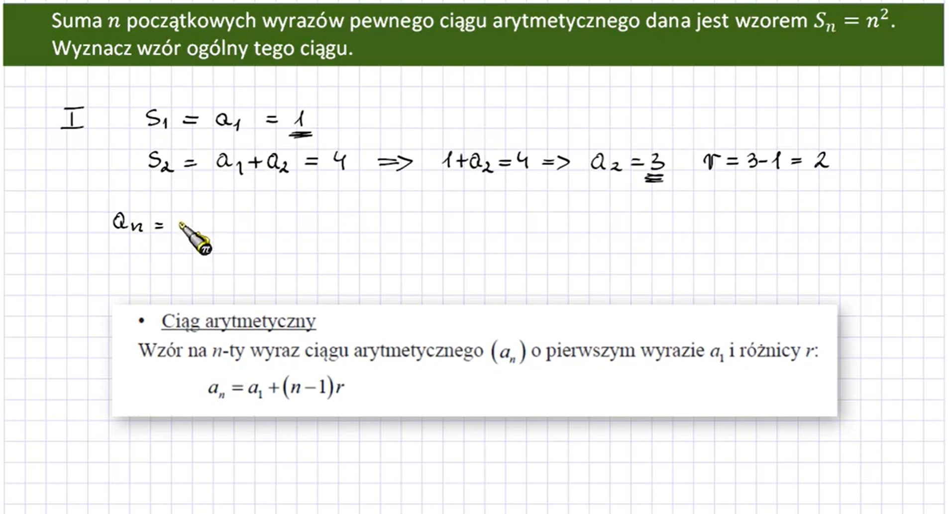Click the double-underlined 1 after a₁

300,123
